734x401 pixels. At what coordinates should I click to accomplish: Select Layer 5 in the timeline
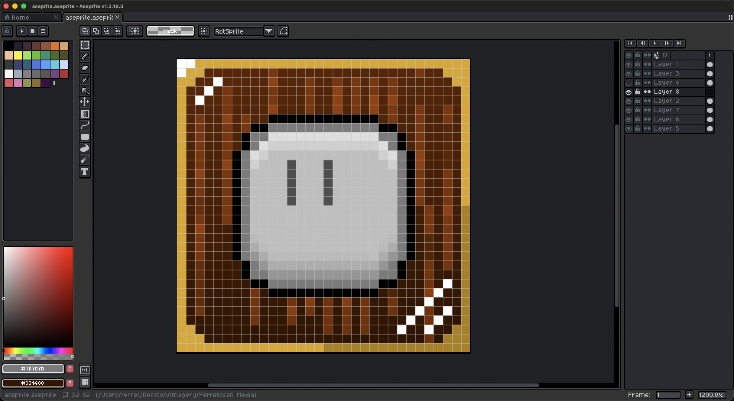click(x=678, y=129)
